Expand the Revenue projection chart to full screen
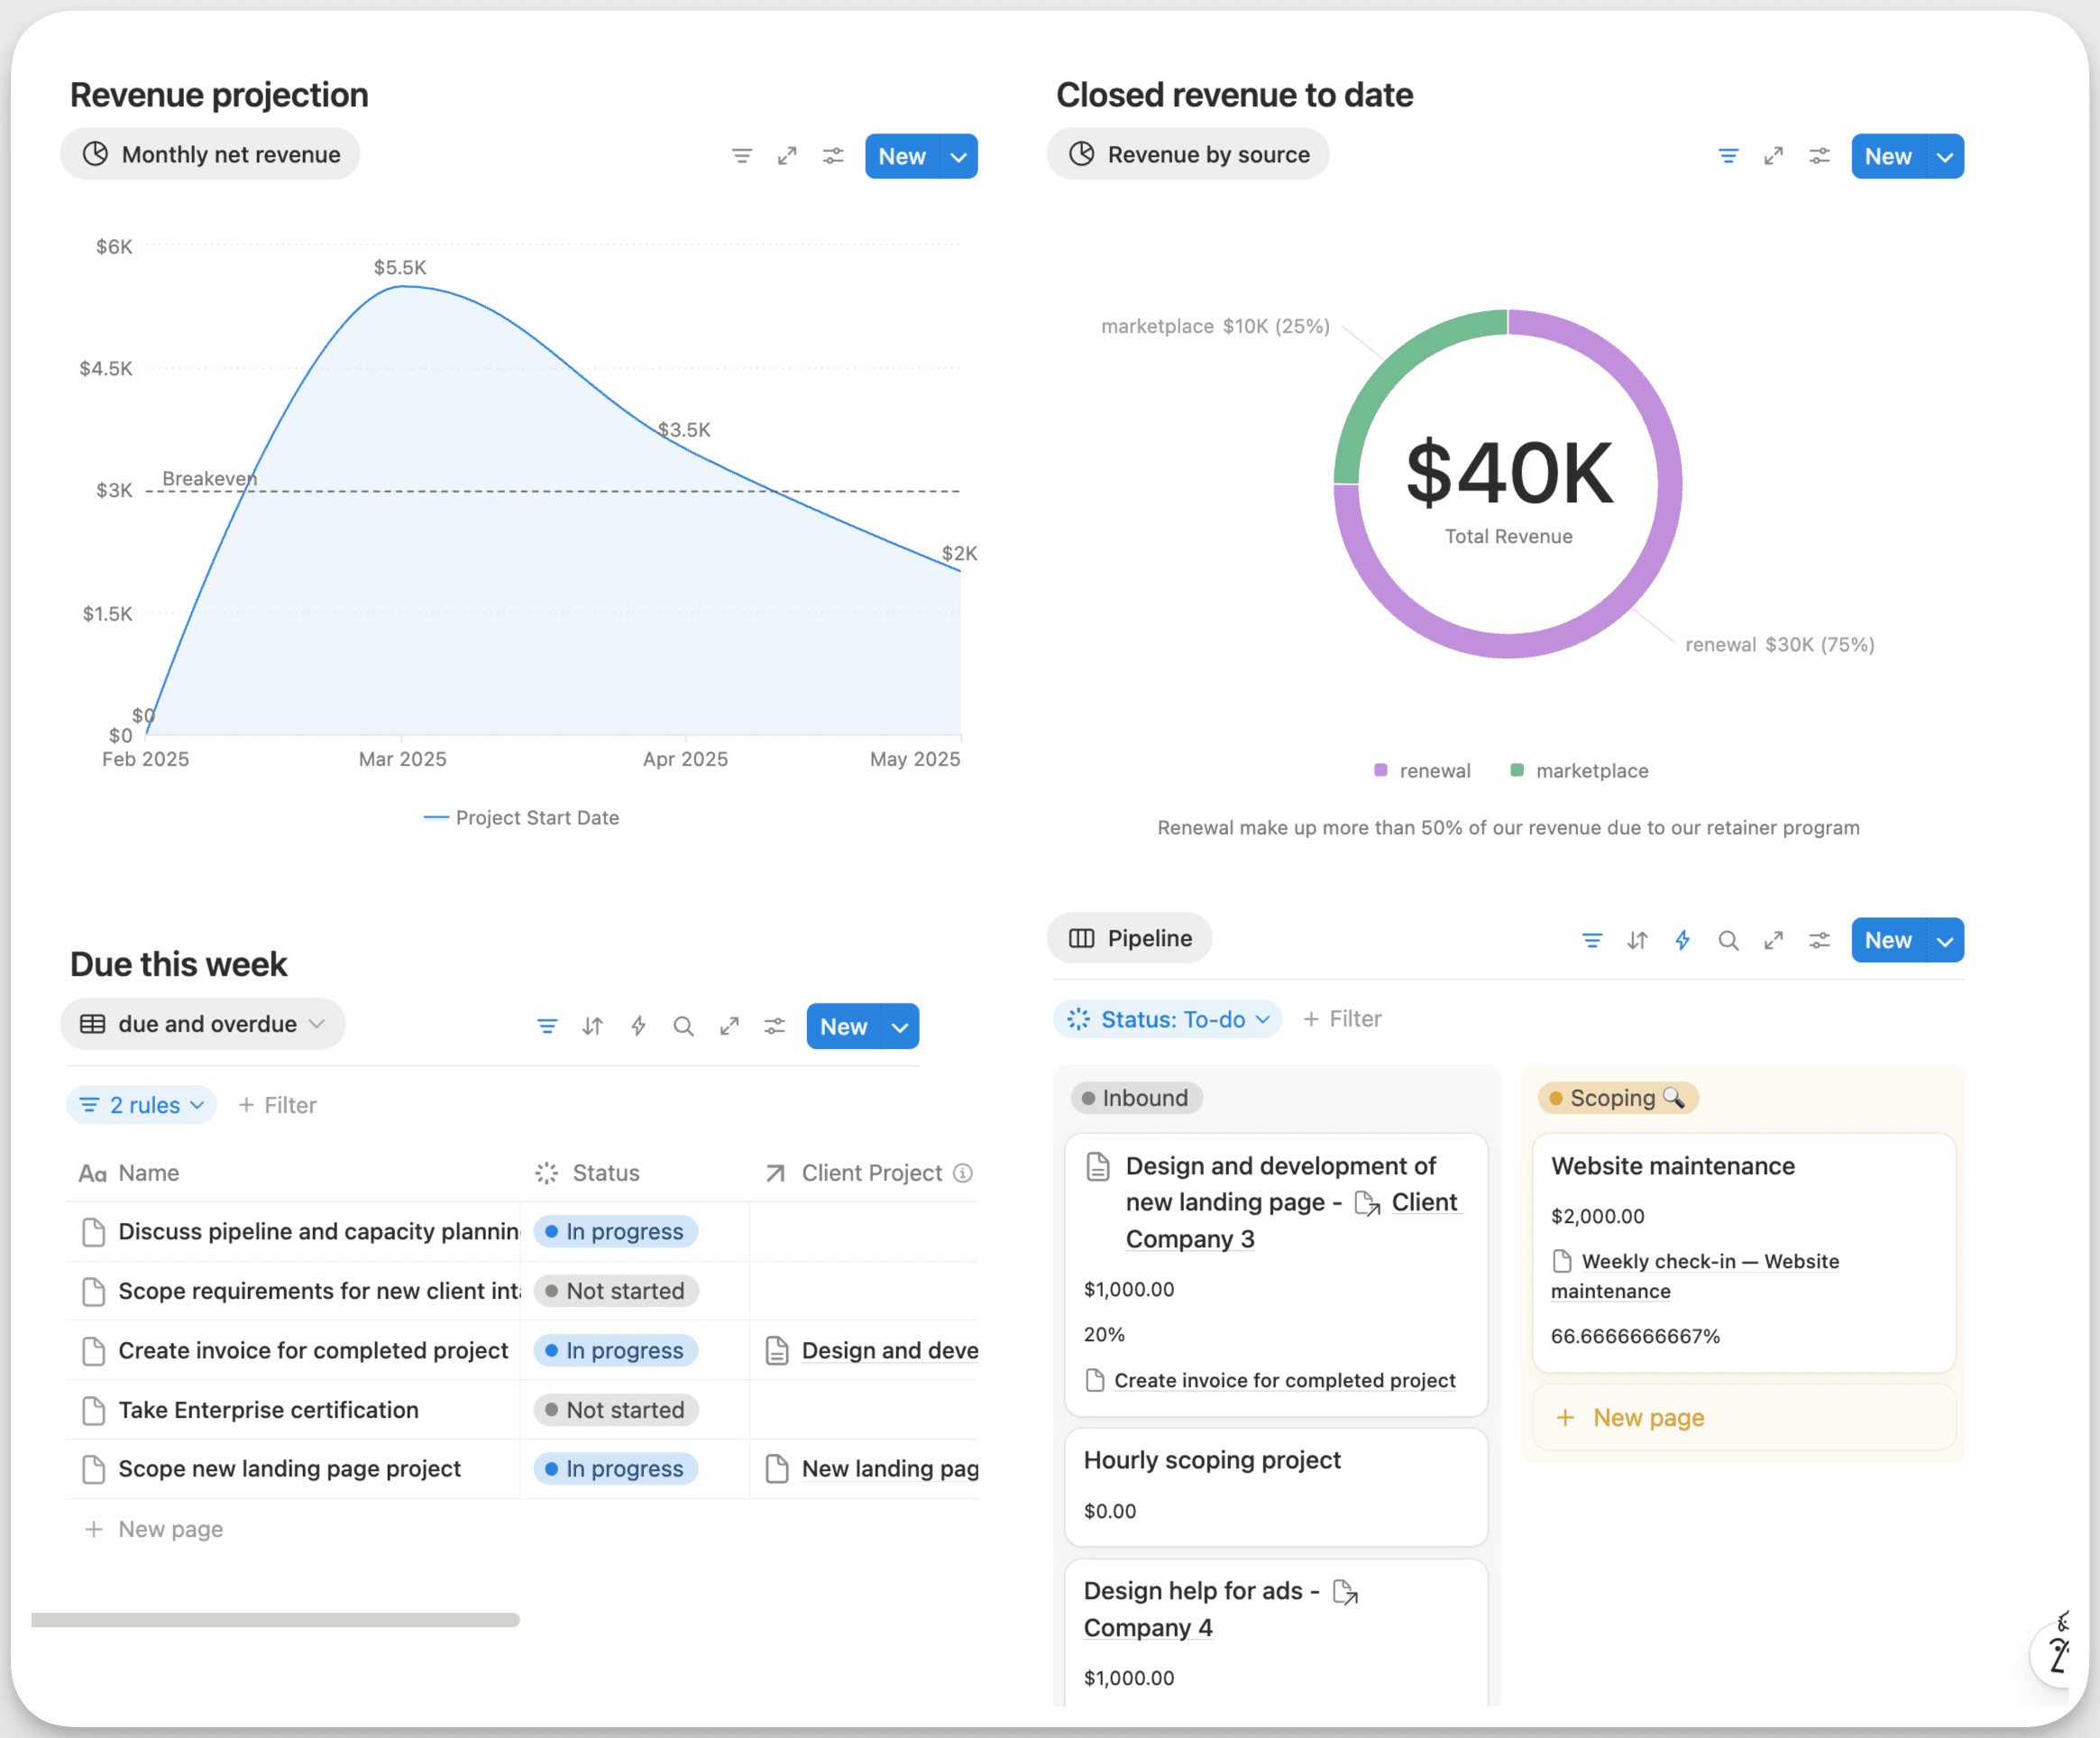The image size is (2100, 1738). [x=787, y=156]
